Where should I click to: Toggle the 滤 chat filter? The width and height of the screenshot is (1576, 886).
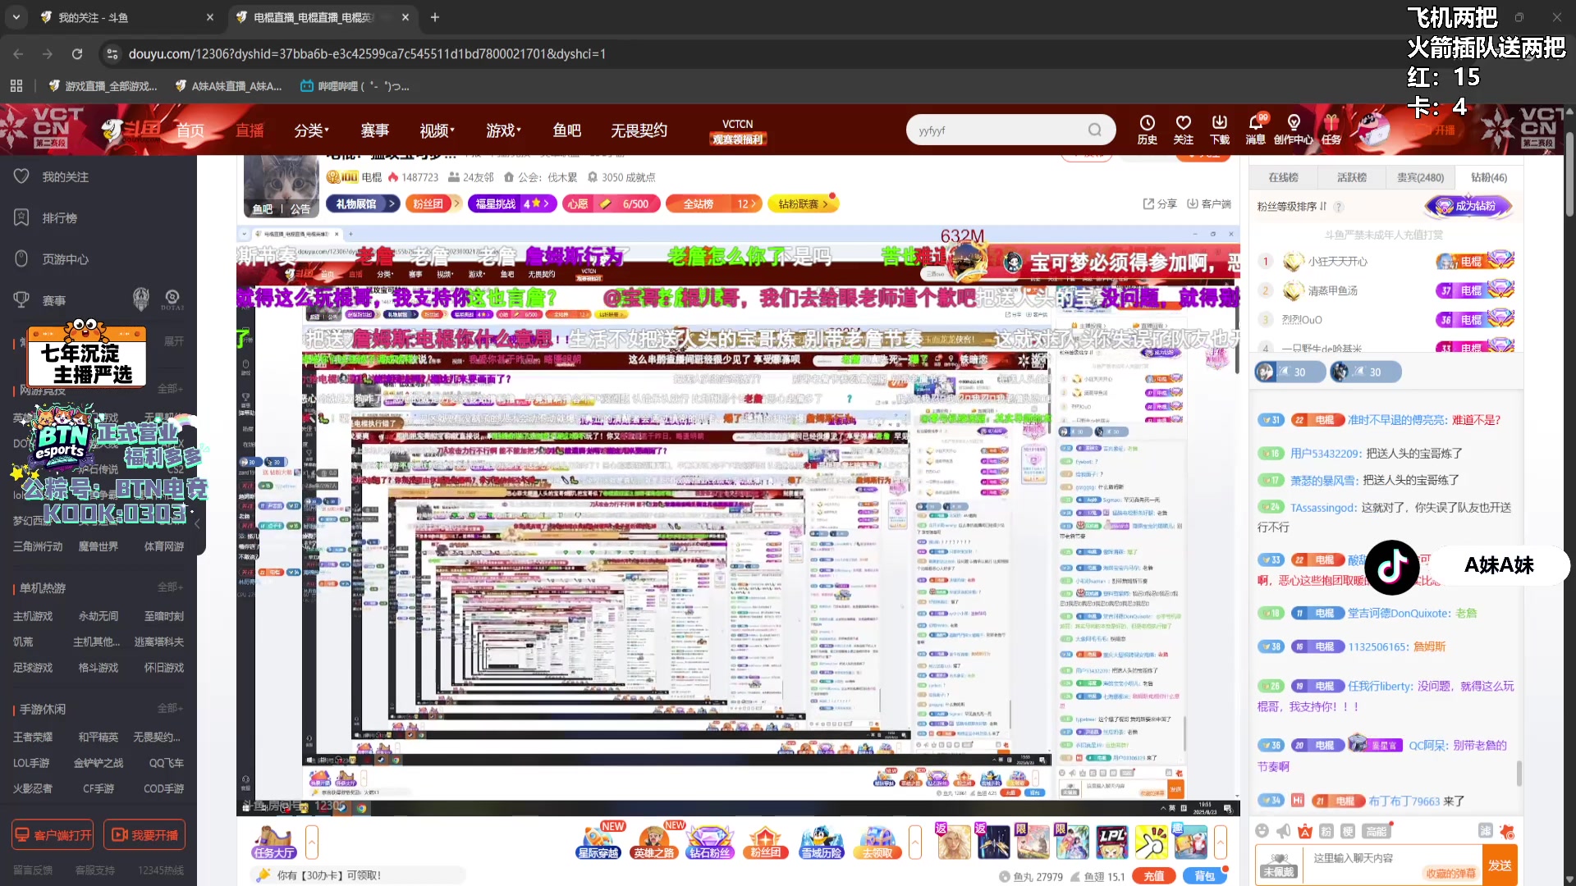pos(1485,831)
